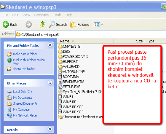Select the AUTORUN.INF file icon
The height and width of the screenshot is (134, 166).
(x=60, y=71)
